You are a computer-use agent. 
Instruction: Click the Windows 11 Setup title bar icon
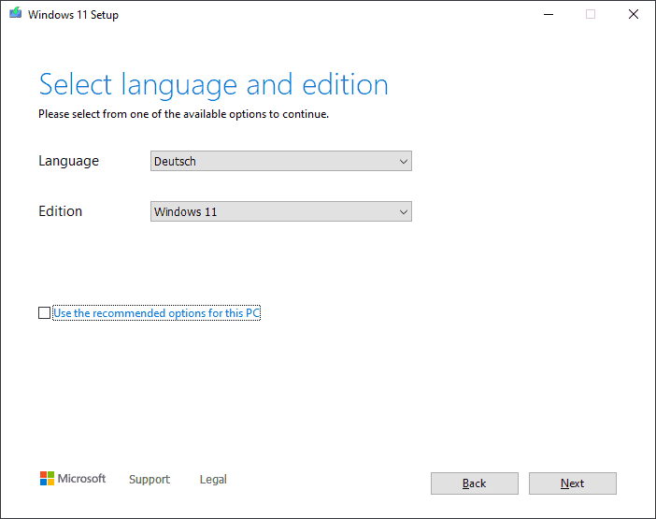click(15, 14)
